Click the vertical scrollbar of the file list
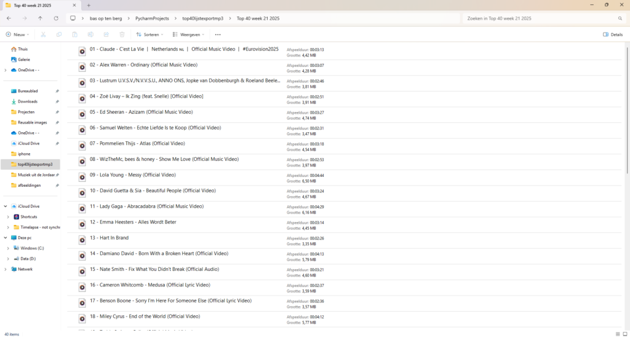The image size is (630, 338). click(x=627, y=111)
